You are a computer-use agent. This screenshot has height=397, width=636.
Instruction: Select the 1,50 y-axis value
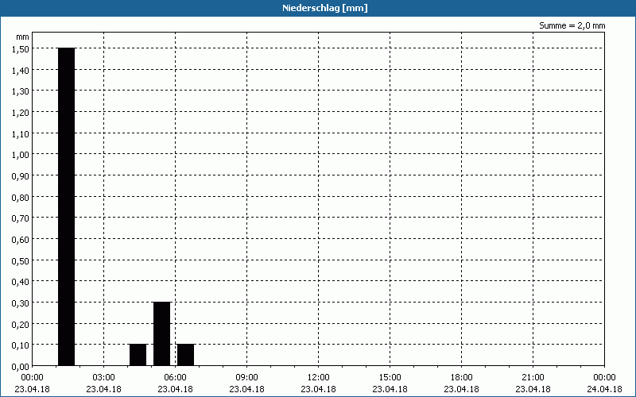[21, 49]
